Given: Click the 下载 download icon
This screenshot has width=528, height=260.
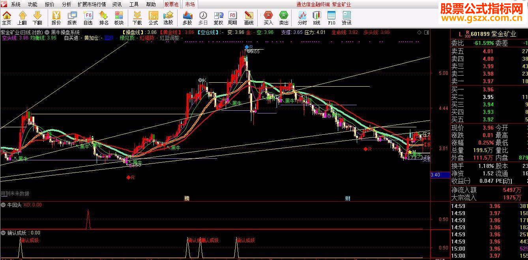Looking at the screenshot, I should pyautogui.click(x=137, y=18).
